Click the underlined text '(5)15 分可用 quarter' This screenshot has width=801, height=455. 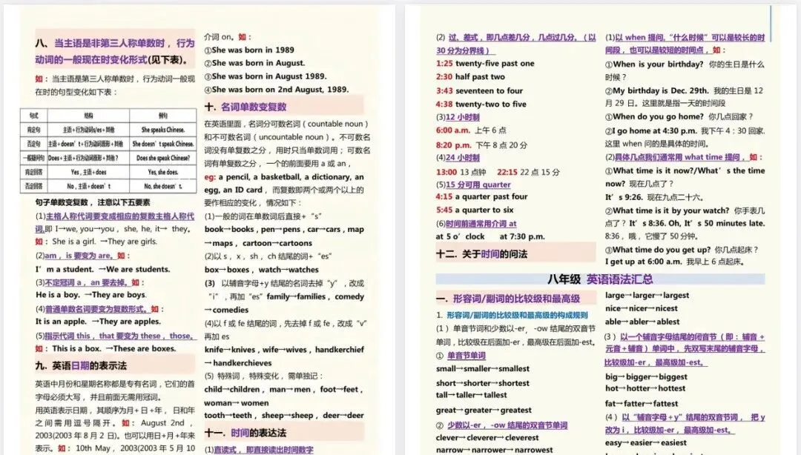tap(473, 185)
